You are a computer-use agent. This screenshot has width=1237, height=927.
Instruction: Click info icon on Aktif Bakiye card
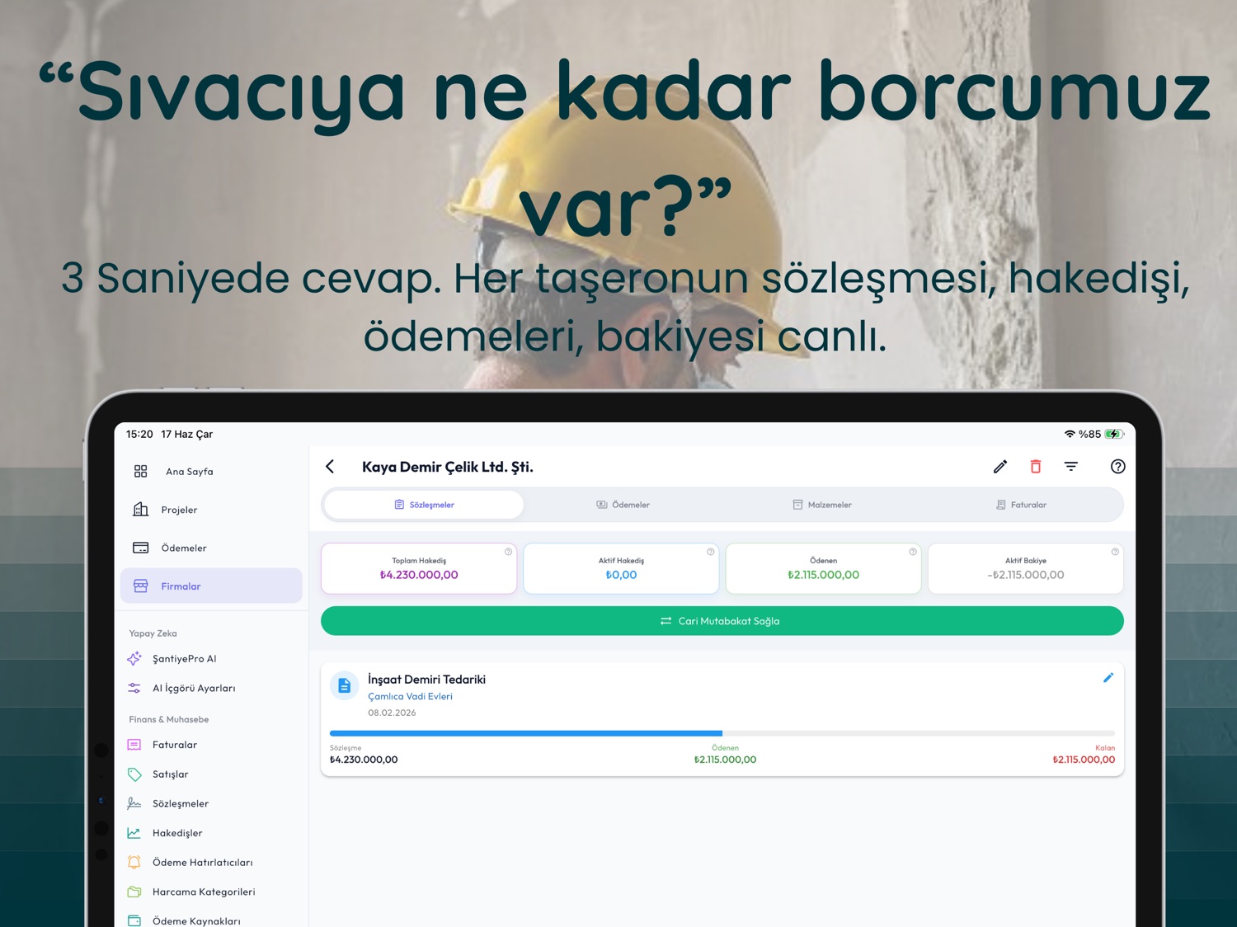(1115, 552)
